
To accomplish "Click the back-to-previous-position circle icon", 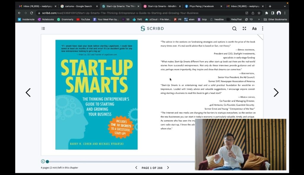I will tap(43, 161).
